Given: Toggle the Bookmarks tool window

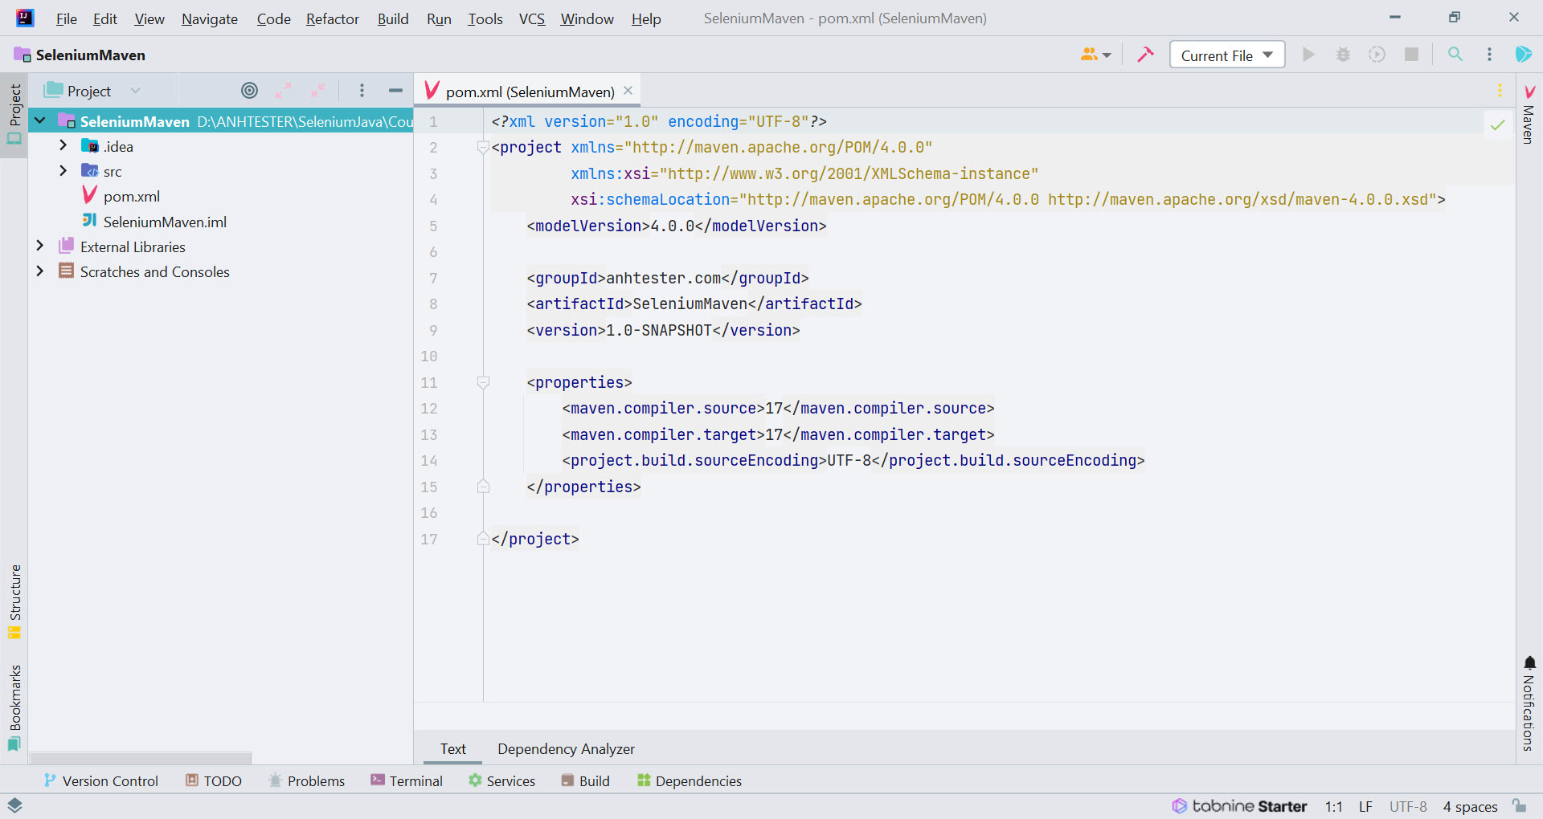Looking at the screenshot, I should tap(14, 707).
